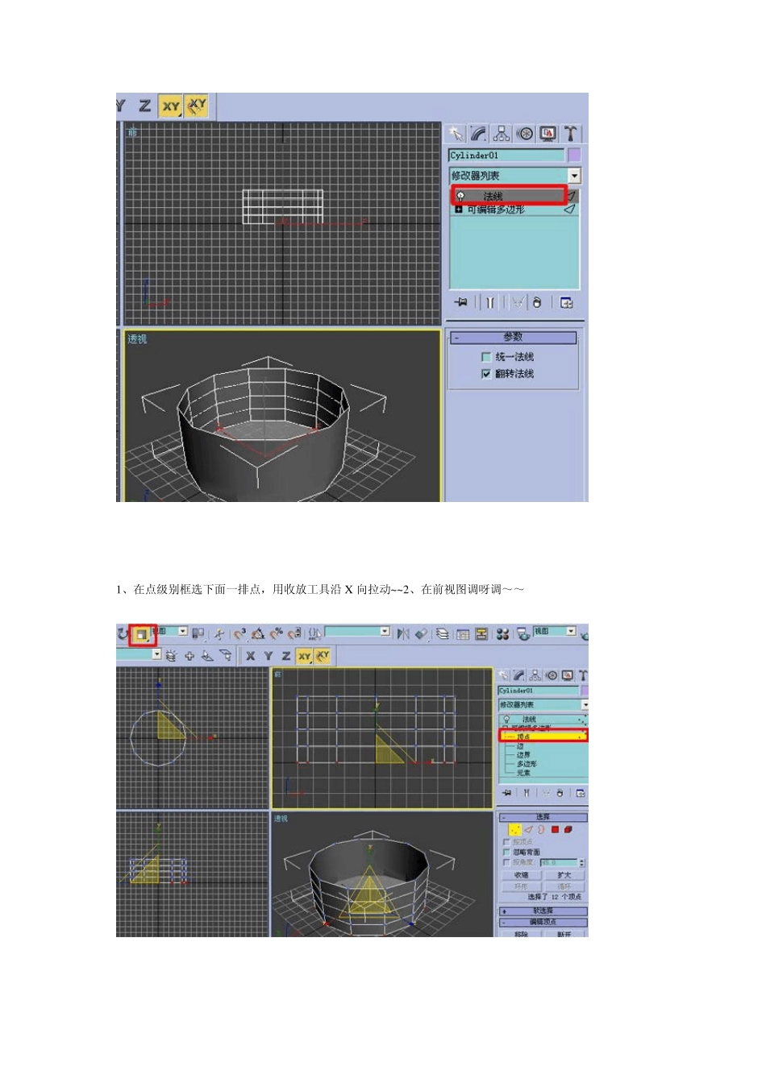
Task: Open the Motion panel wheel icon, top screenshot
Action: [525, 134]
